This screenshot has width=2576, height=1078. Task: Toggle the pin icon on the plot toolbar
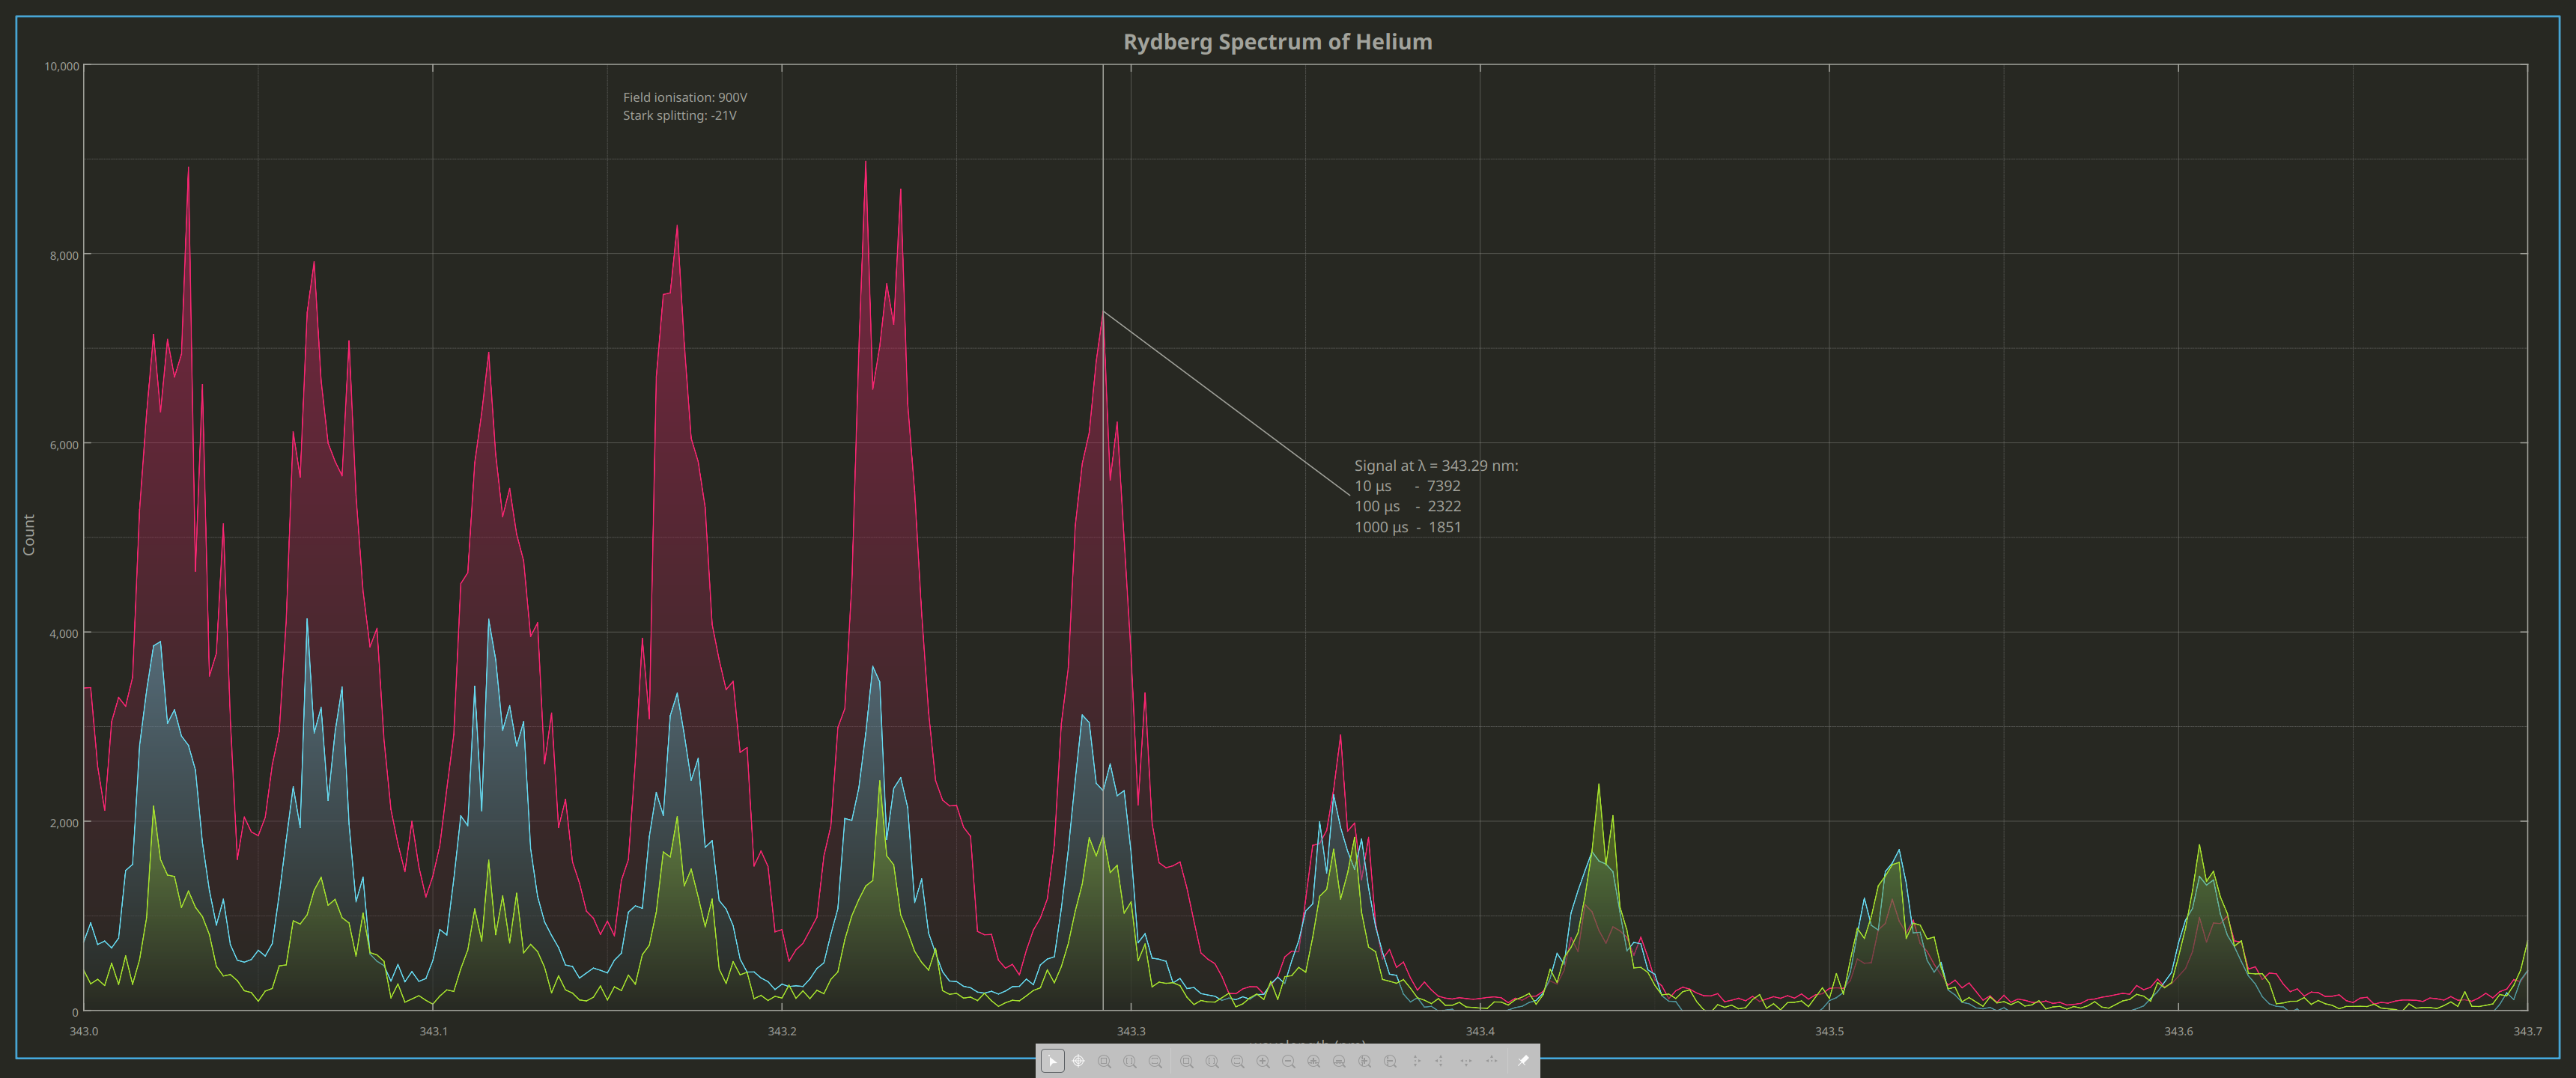[x=1523, y=1061]
